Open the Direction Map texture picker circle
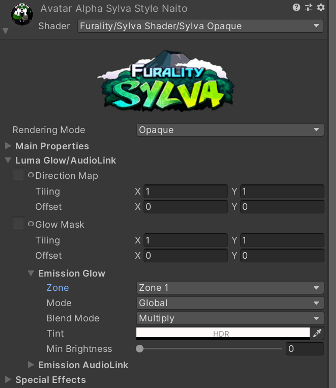Viewport: 336px width, 388px height. click(31, 175)
